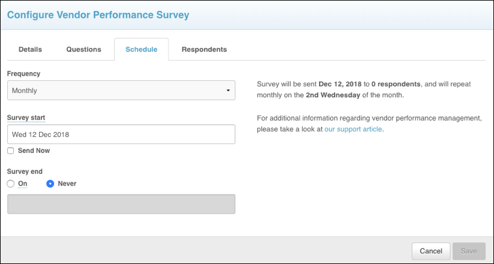Click the Frequency dropdown caret arrow
Viewport: 494px width, 264px height.
[x=228, y=91]
